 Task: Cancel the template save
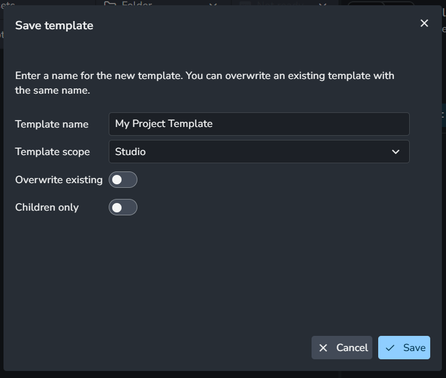(x=341, y=348)
